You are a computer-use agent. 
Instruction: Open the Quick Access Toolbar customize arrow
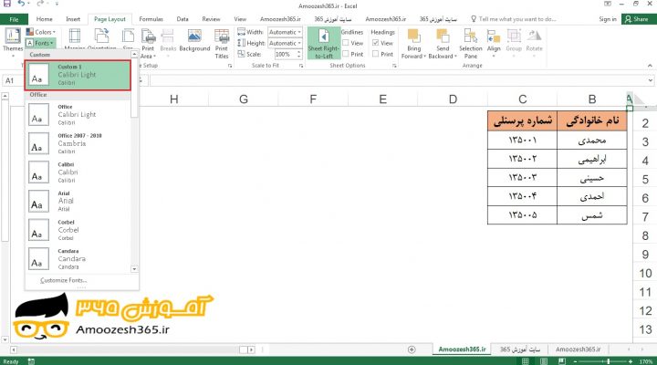click(x=57, y=4)
